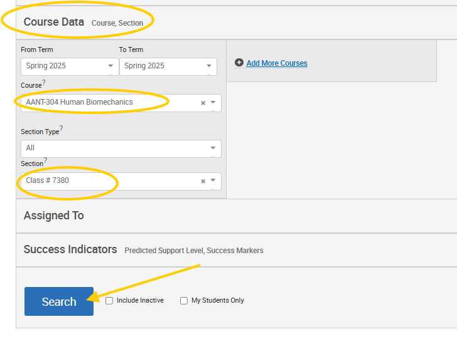
Task: Tick the My Students Only checkbox
Action: coord(184,301)
